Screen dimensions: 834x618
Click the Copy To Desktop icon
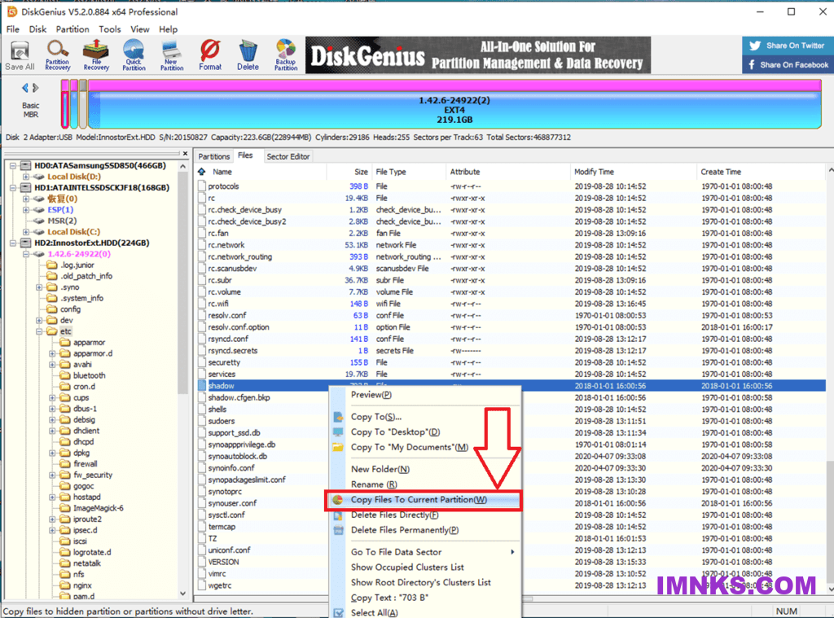tap(338, 432)
